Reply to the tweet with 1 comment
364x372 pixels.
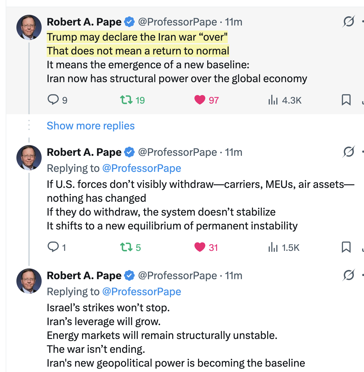(53, 247)
